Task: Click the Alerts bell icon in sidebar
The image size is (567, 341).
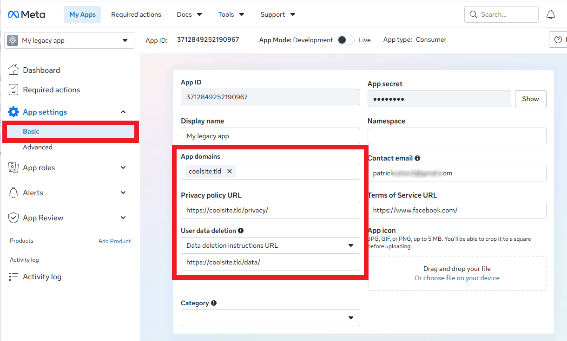Action: point(13,193)
